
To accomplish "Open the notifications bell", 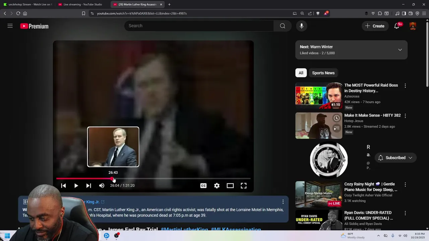I will tap(396, 26).
